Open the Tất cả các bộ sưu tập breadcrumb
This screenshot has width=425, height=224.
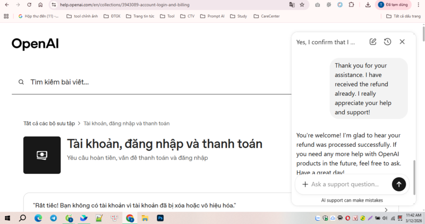[49, 123]
